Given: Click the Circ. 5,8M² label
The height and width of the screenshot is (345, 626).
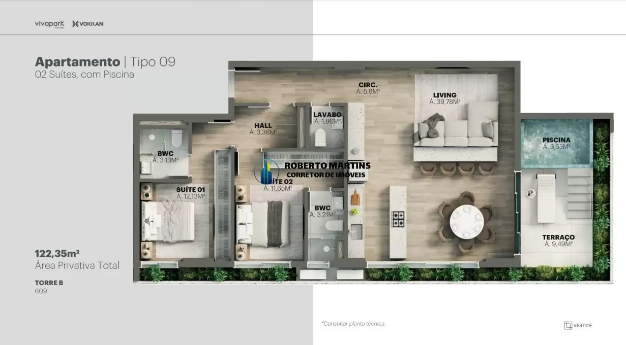Looking at the screenshot, I should coord(368,88).
